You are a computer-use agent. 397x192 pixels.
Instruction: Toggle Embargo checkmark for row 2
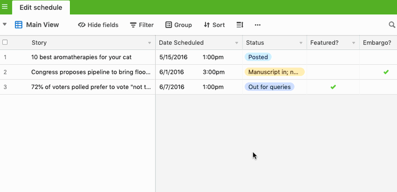(x=386, y=72)
